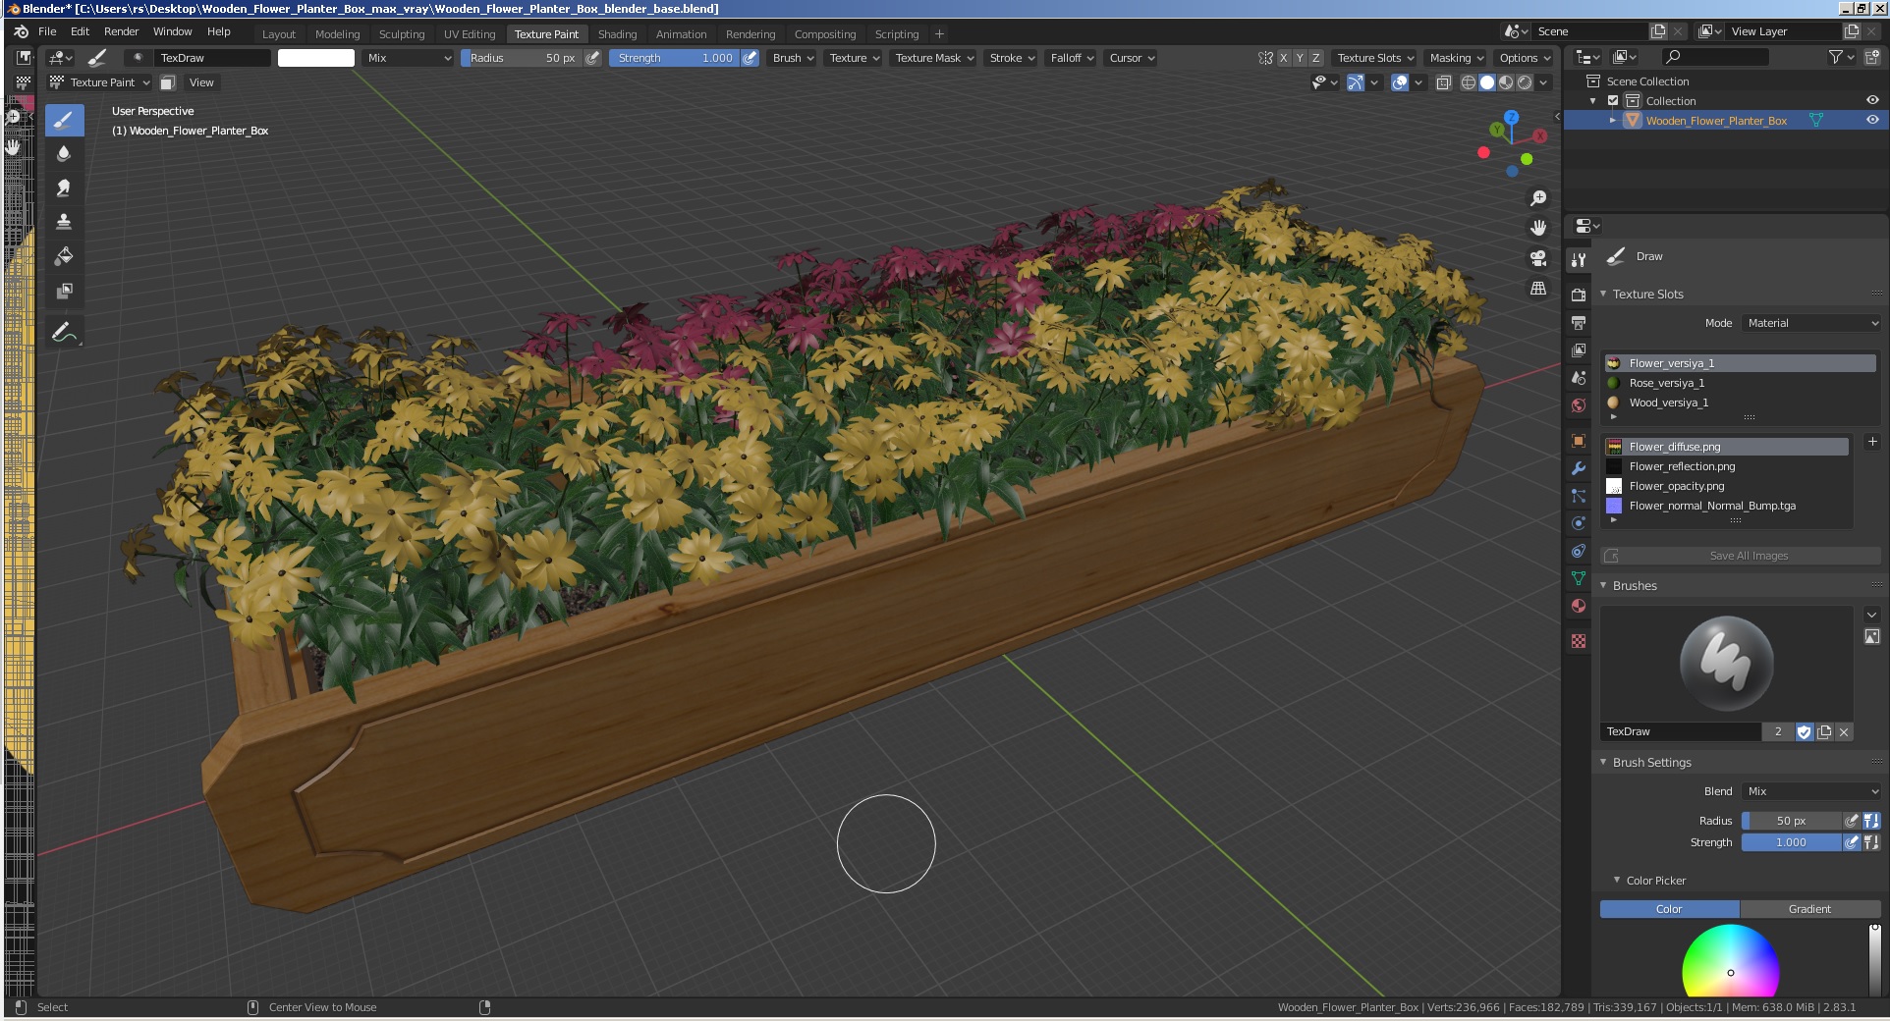
Task: Toggle Z axis symmetry
Action: (x=1316, y=58)
